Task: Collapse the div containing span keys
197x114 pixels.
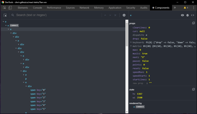Action: 26,86
